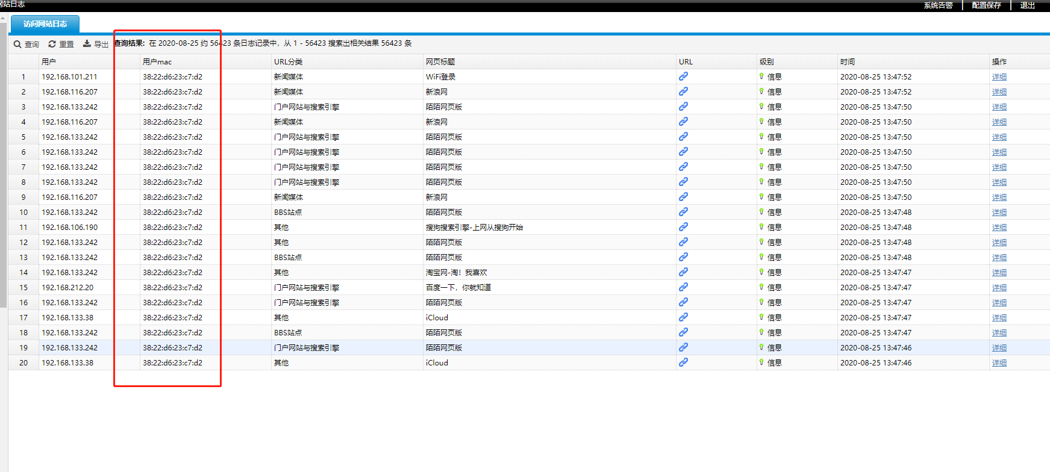The height and width of the screenshot is (472, 1050).
Task: Click 配置保存 in the top bar
Action: click(986, 5)
